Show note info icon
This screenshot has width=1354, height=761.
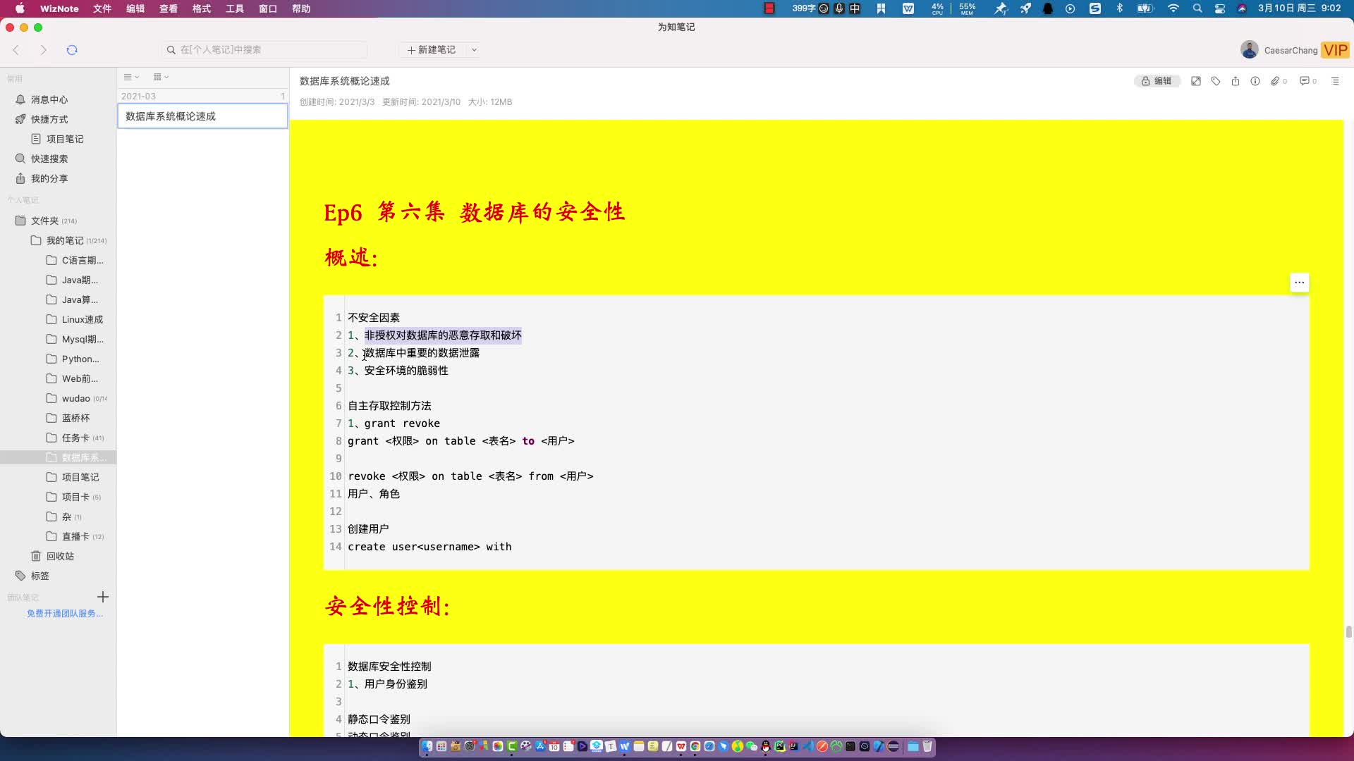(1255, 81)
